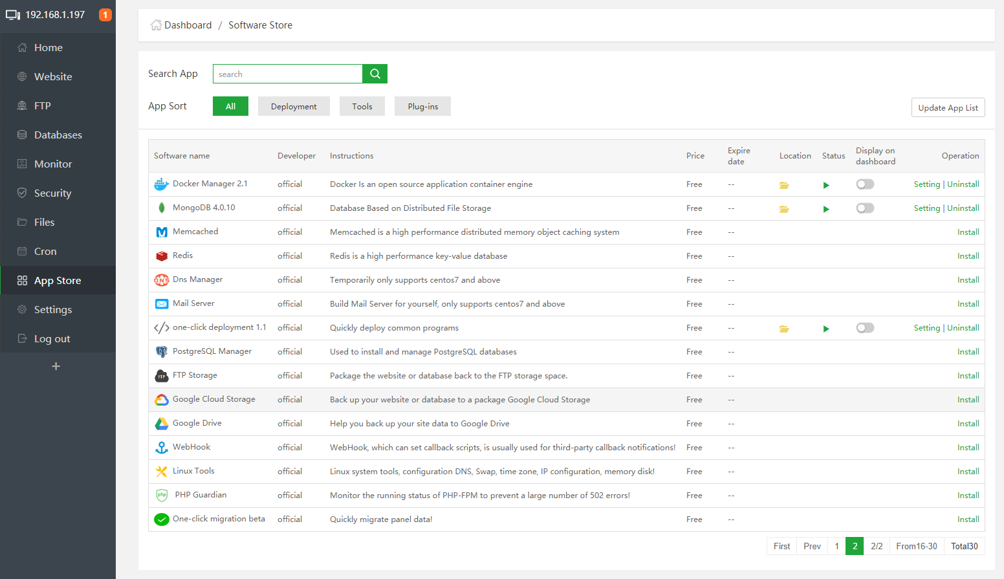Install the PostgreSQL Manager app
Image resolution: width=1004 pixels, height=579 pixels.
(968, 352)
